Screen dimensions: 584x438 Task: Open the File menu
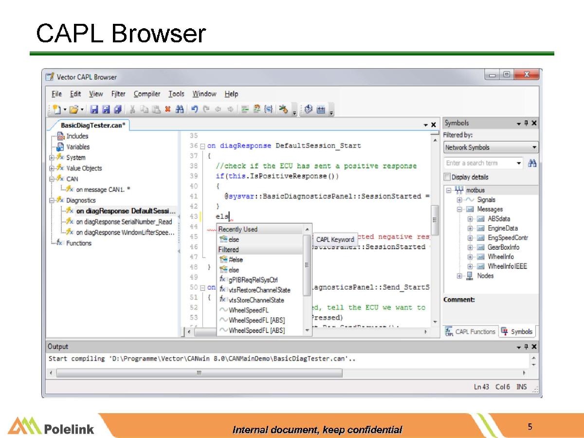coord(57,94)
